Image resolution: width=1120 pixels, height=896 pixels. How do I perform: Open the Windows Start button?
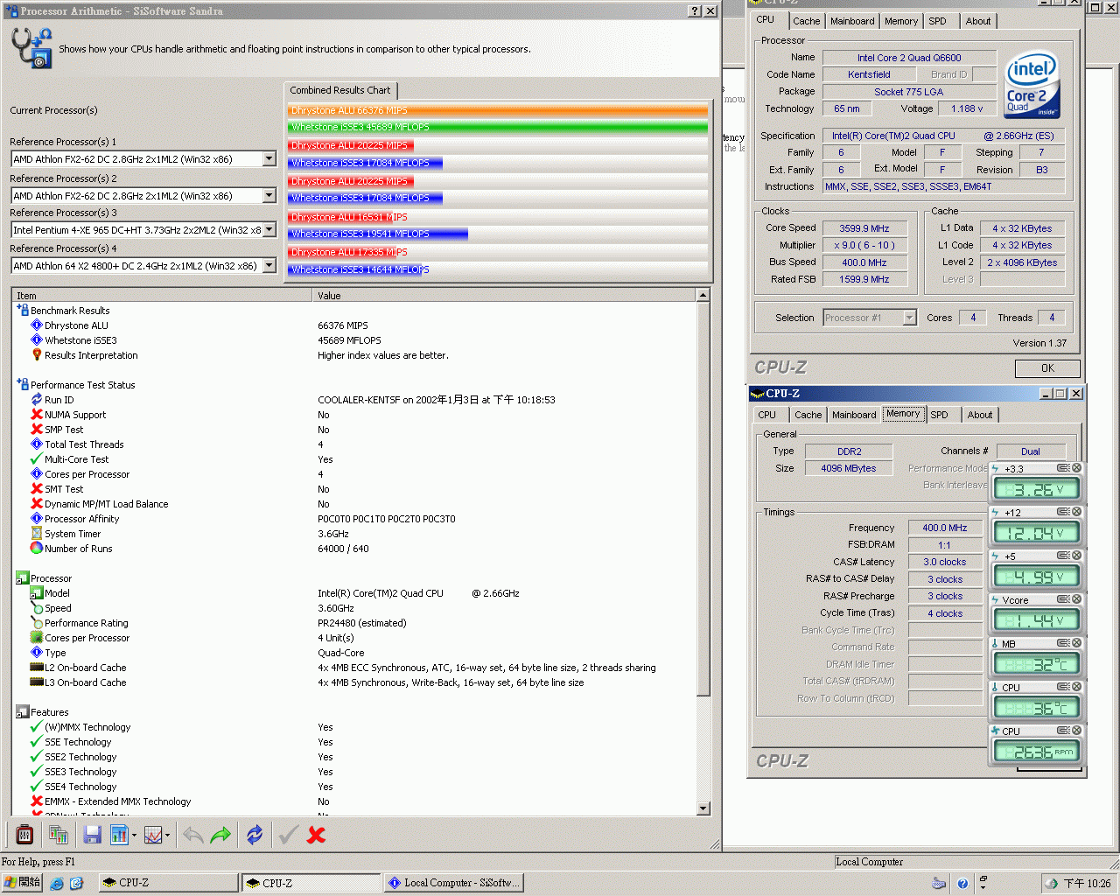[22, 883]
